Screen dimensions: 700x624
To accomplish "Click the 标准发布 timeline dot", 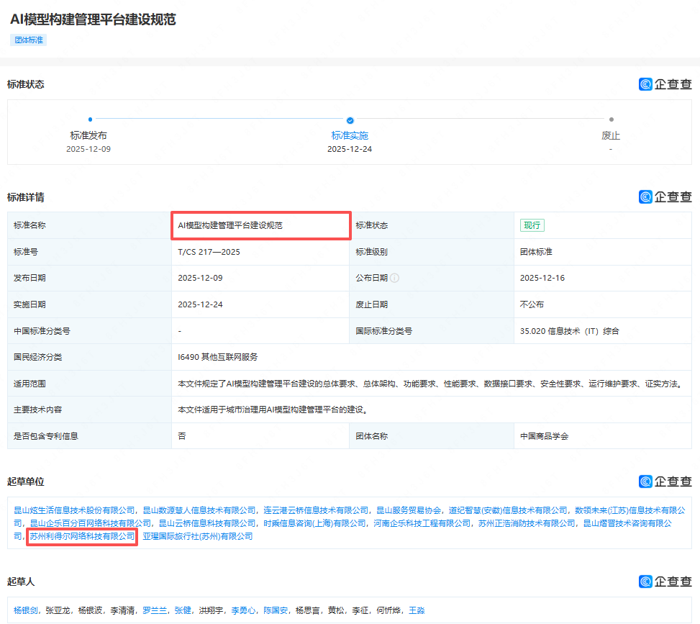I will pos(90,119).
